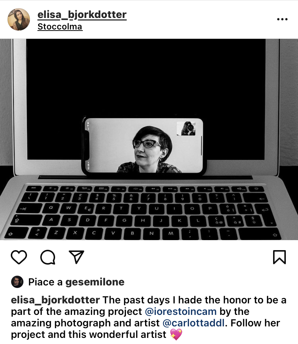
Task: Open comments via the speech bubble icon
Action: click(x=48, y=257)
